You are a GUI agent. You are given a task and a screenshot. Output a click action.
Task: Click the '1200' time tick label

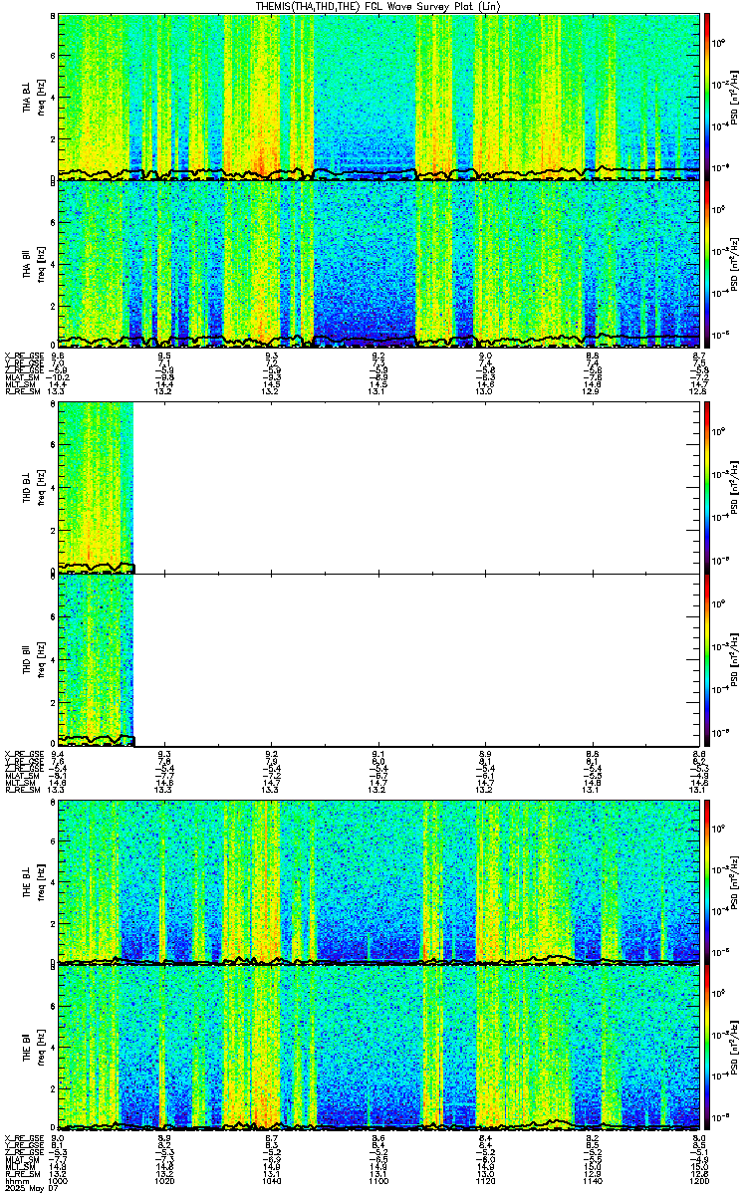698,1180
